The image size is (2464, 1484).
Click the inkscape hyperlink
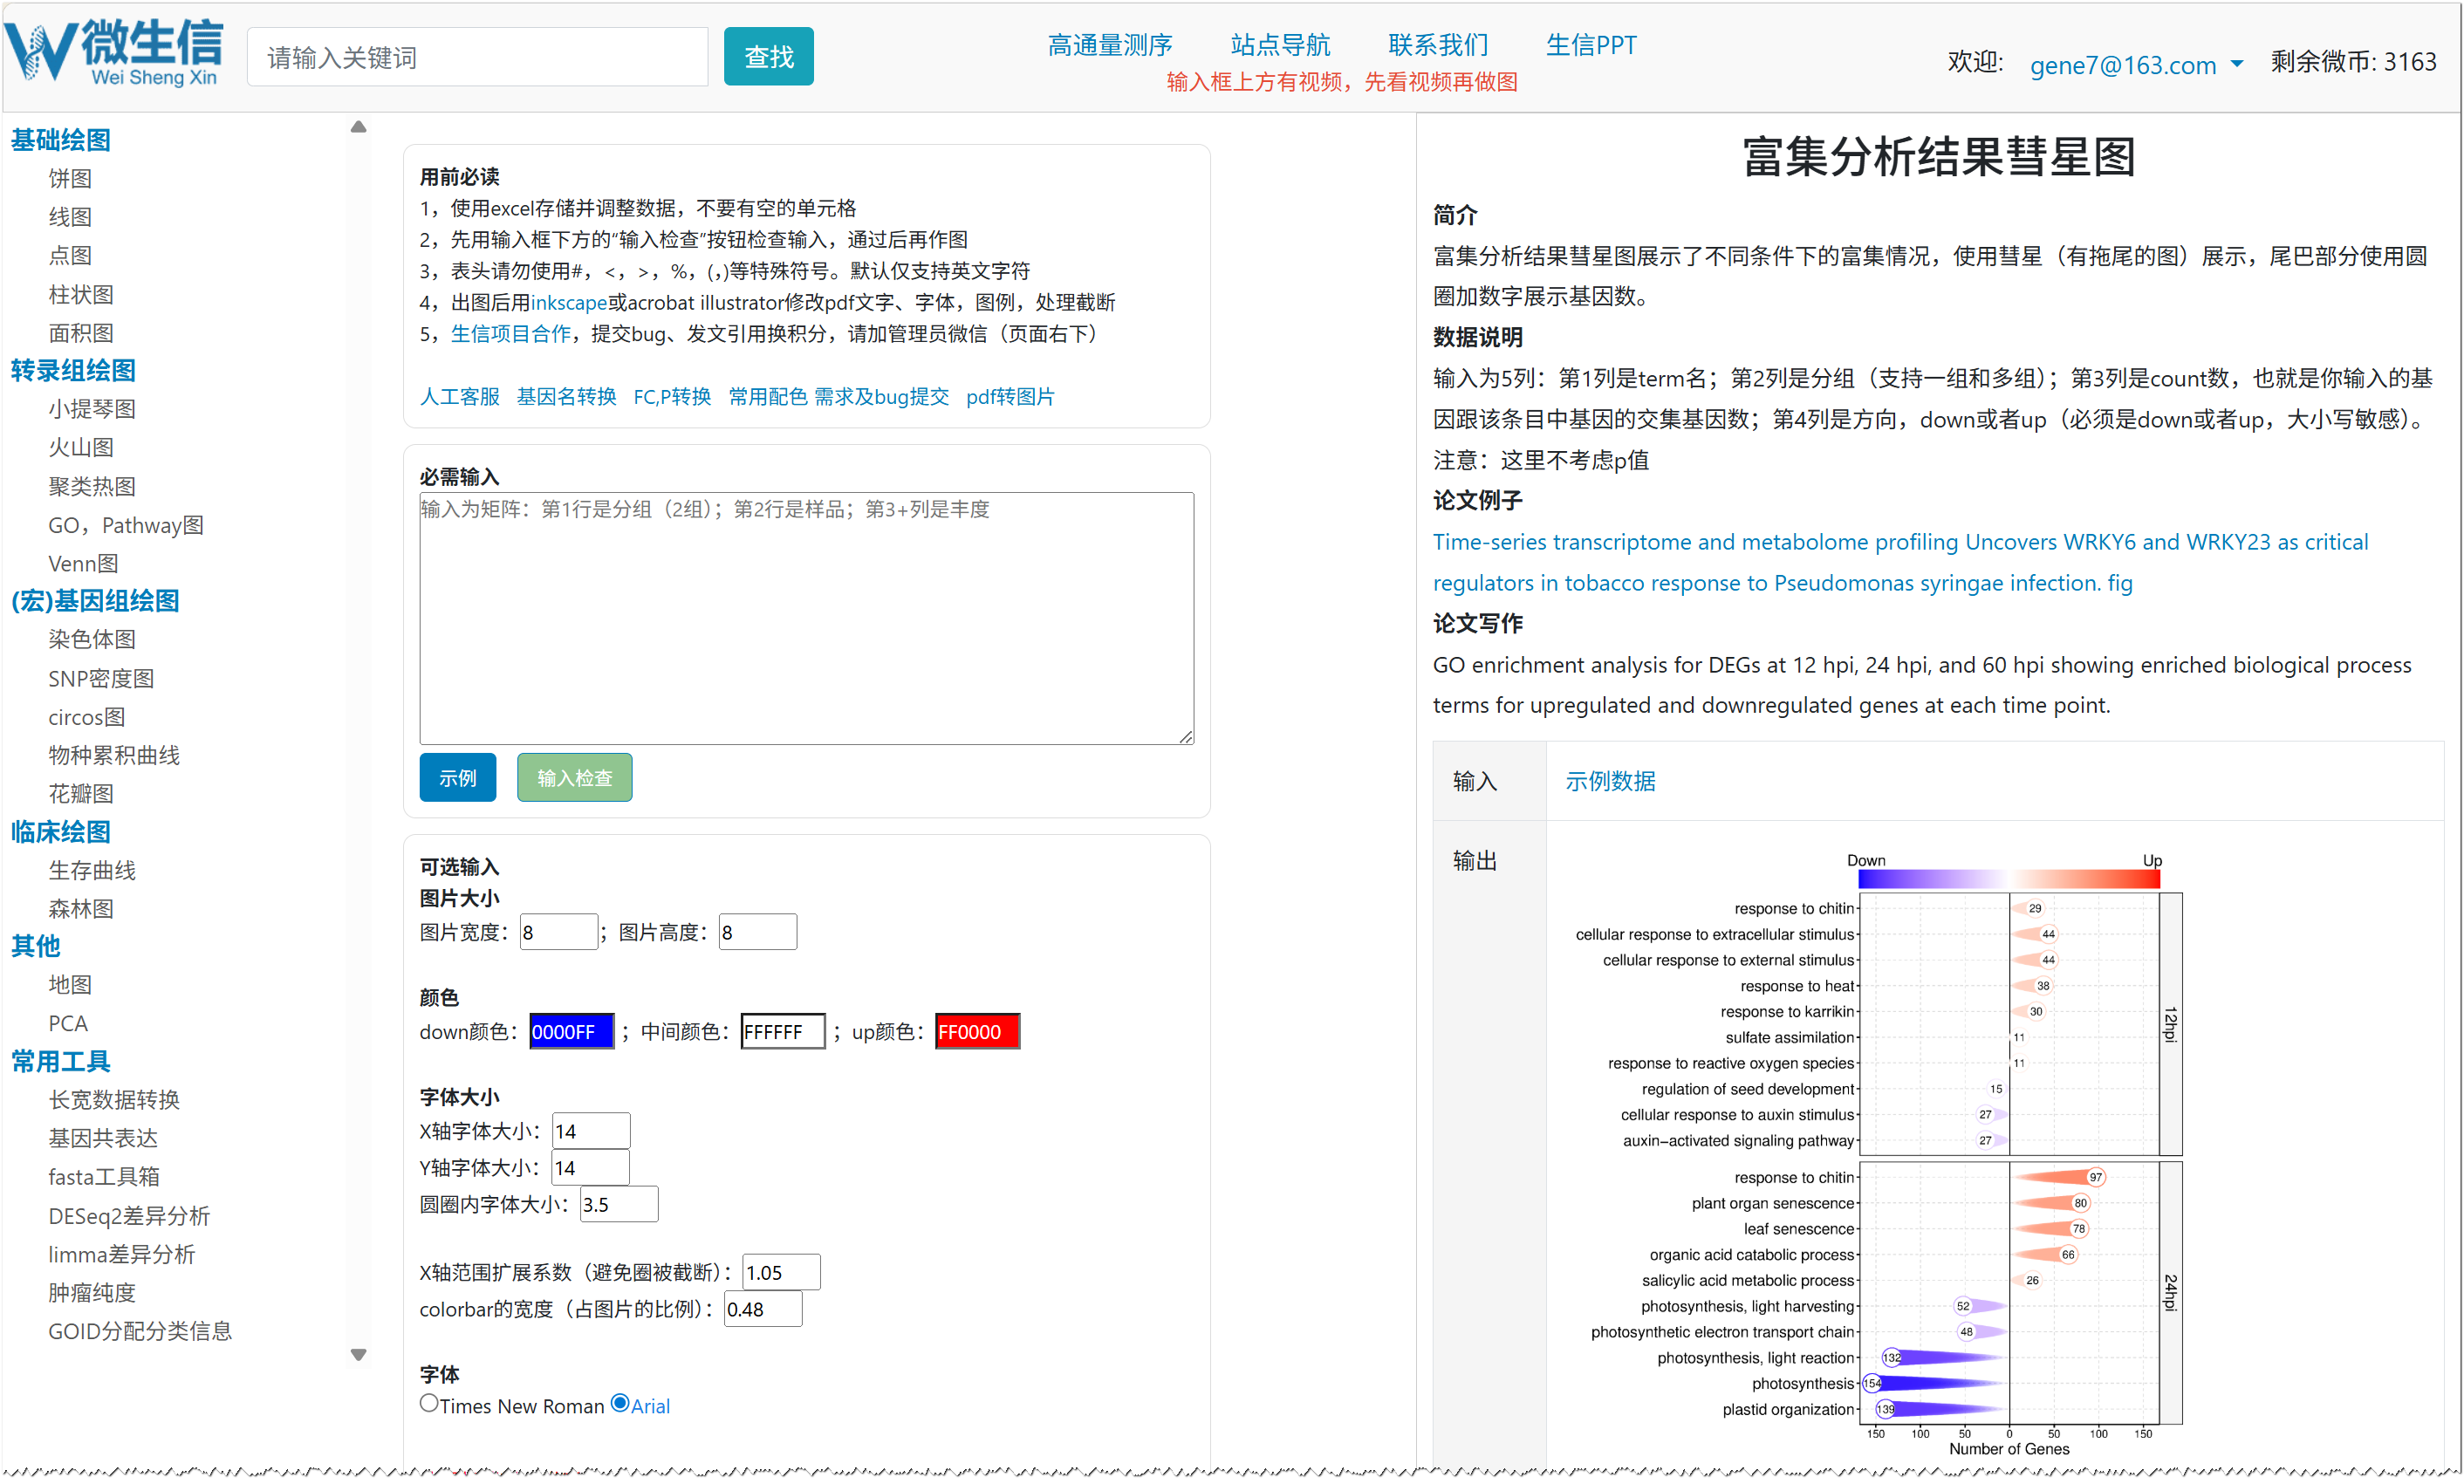pyautogui.click(x=568, y=302)
